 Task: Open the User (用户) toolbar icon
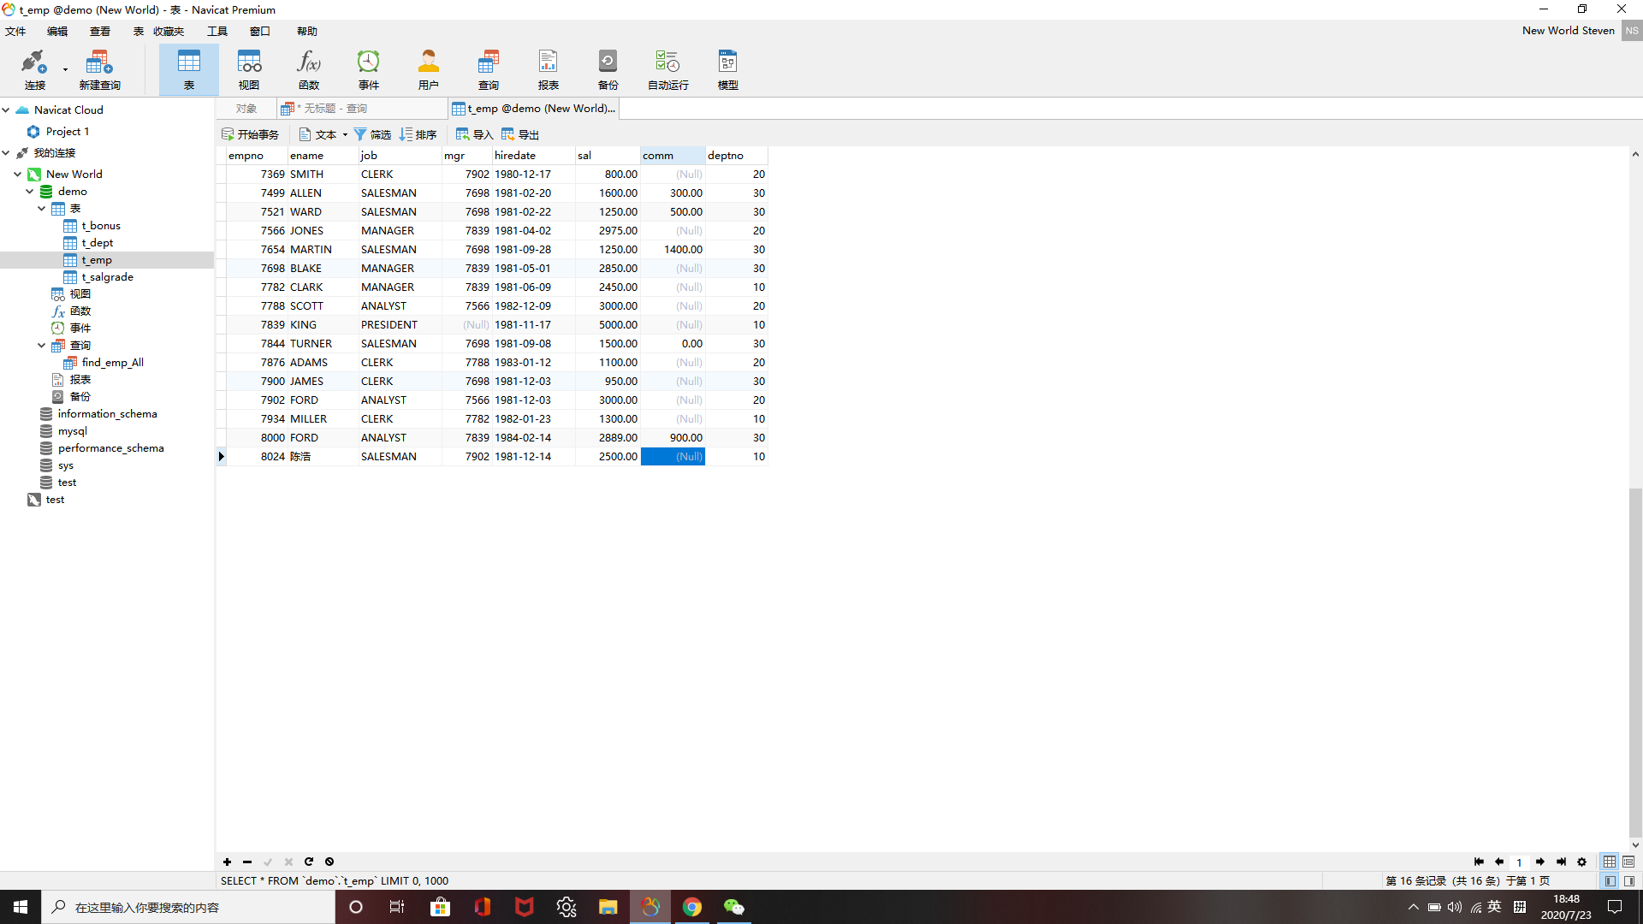[428, 68]
